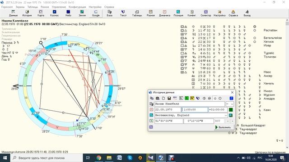Viewport: 289px width, 162px height.
Task: Open the База database icon
Action: tap(109, 13)
